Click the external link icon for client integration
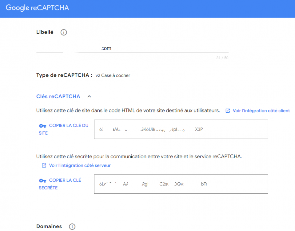 click(x=227, y=110)
